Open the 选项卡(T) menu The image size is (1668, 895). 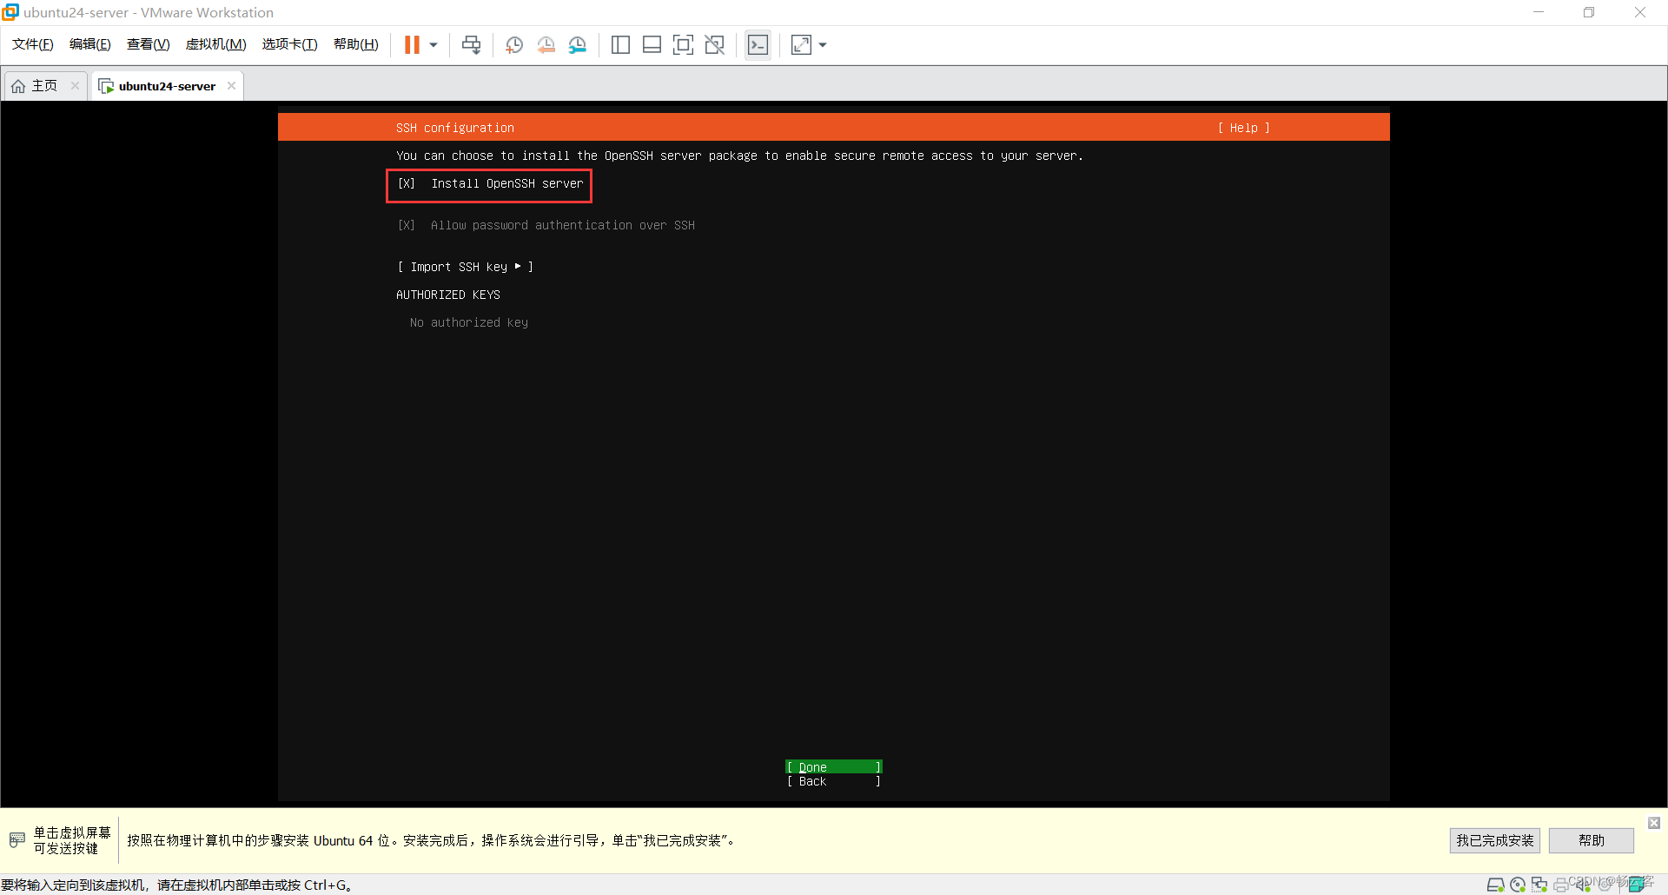[x=290, y=44]
